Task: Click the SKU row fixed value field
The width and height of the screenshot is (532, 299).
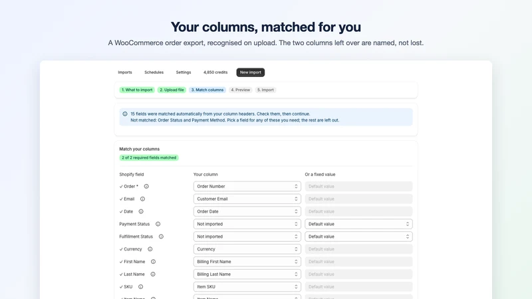Action: (358, 287)
